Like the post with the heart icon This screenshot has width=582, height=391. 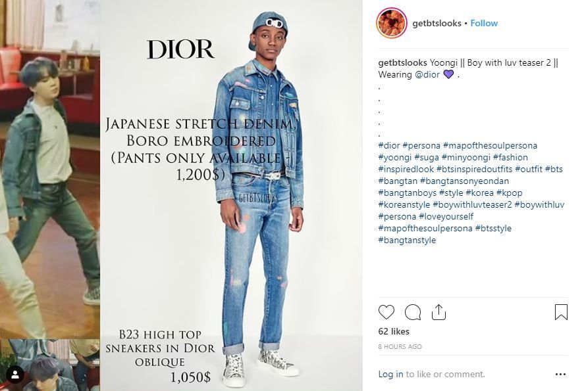[386, 312]
